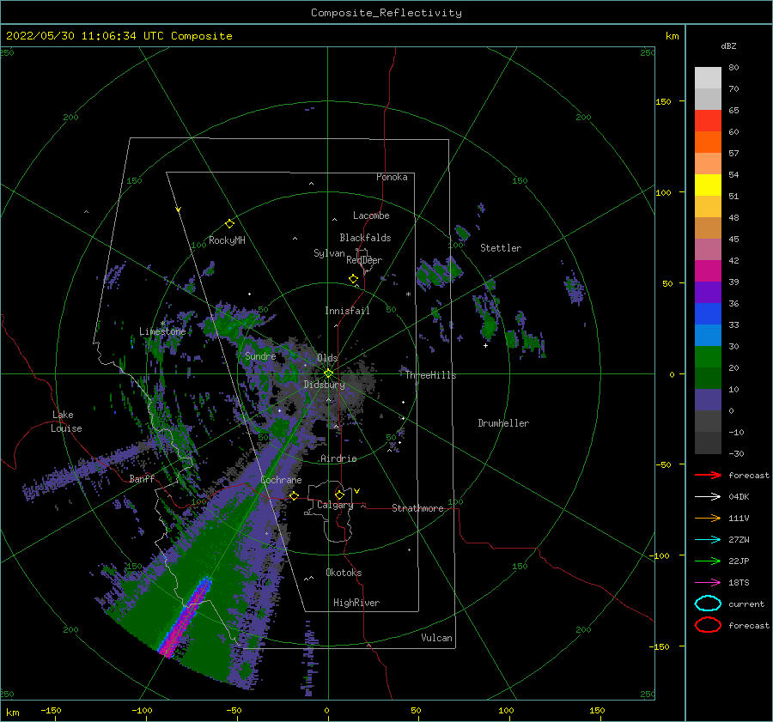The image size is (773, 722).
Task: Click the Lake Louise label
Action: 66,422
